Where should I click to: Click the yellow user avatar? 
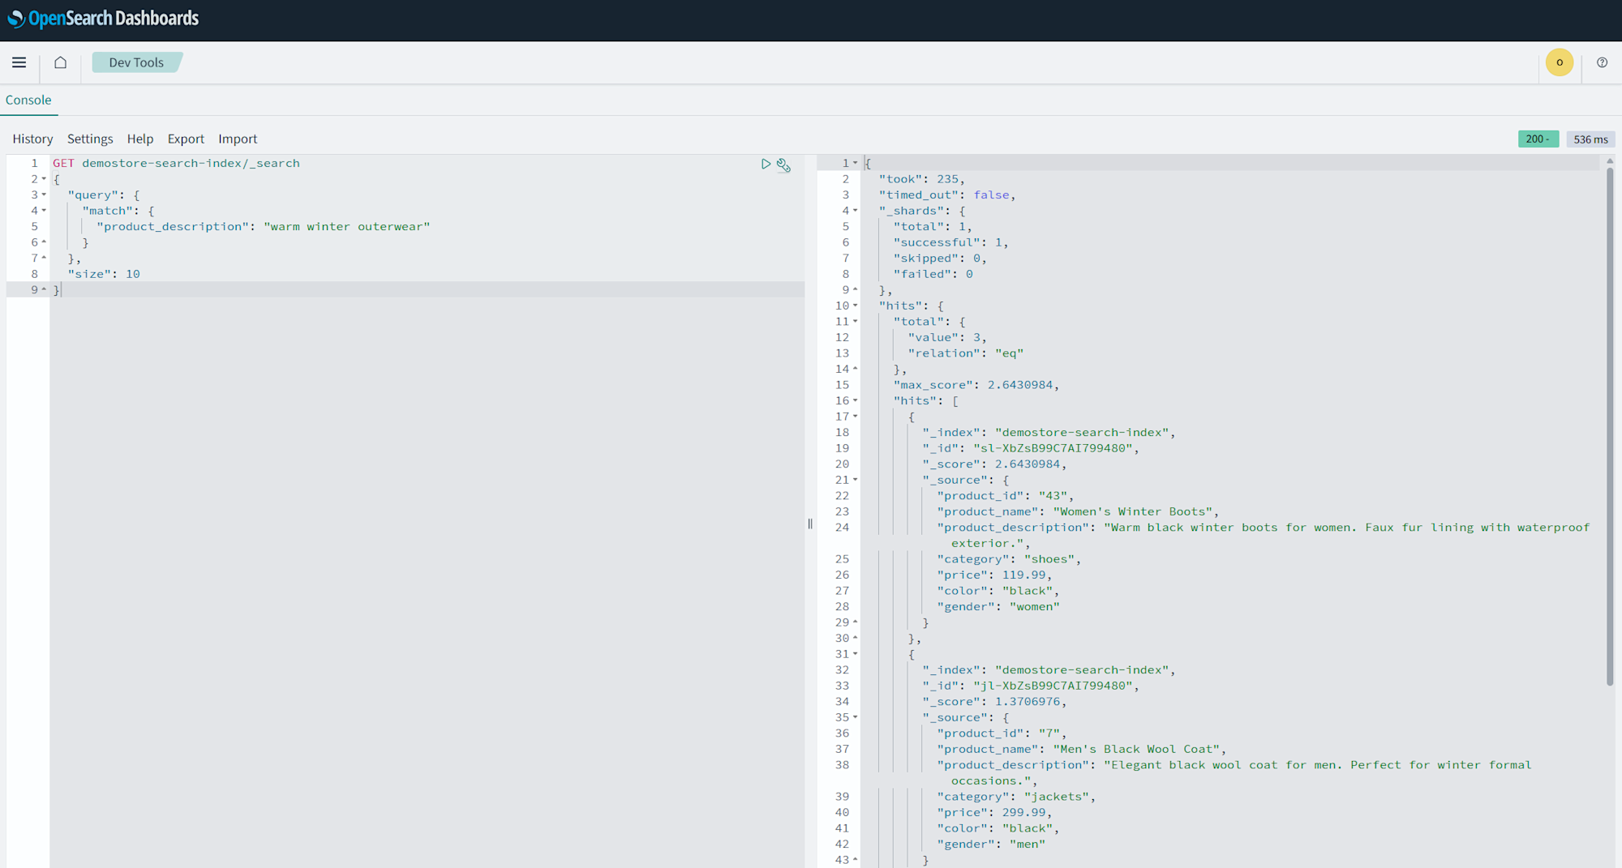point(1559,62)
